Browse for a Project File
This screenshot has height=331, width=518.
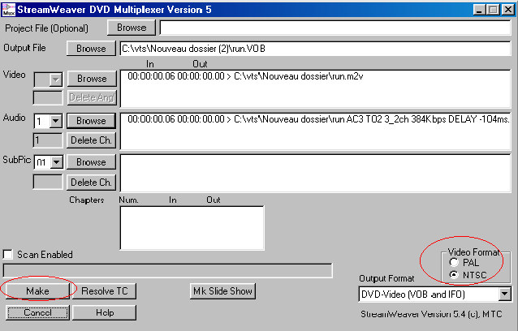click(132, 28)
